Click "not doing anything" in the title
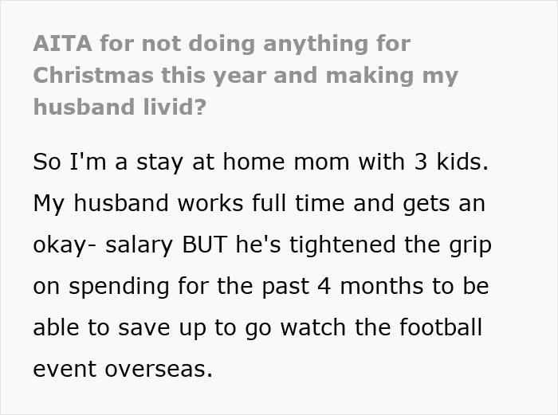The width and height of the screenshot is (558, 415). (224, 44)
